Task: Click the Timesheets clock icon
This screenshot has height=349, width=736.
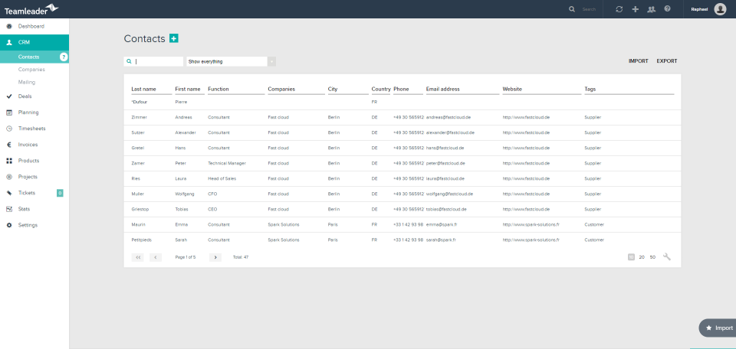Action: click(x=9, y=129)
